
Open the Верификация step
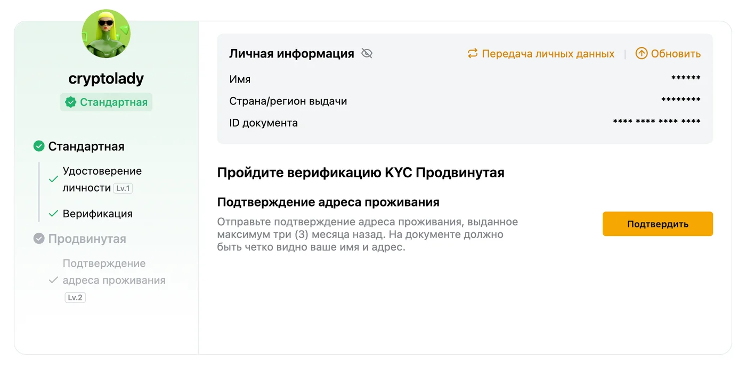click(x=98, y=214)
